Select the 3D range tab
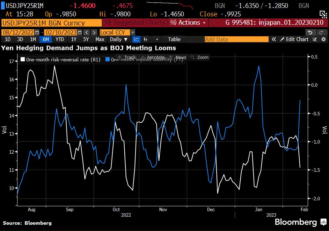The height and width of the screenshot is (231, 329). coord(20,39)
